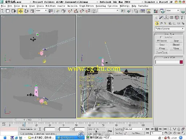This screenshot has height=140, width=186.
Task: Open the Display command panel tab
Action: pos(177,18)
